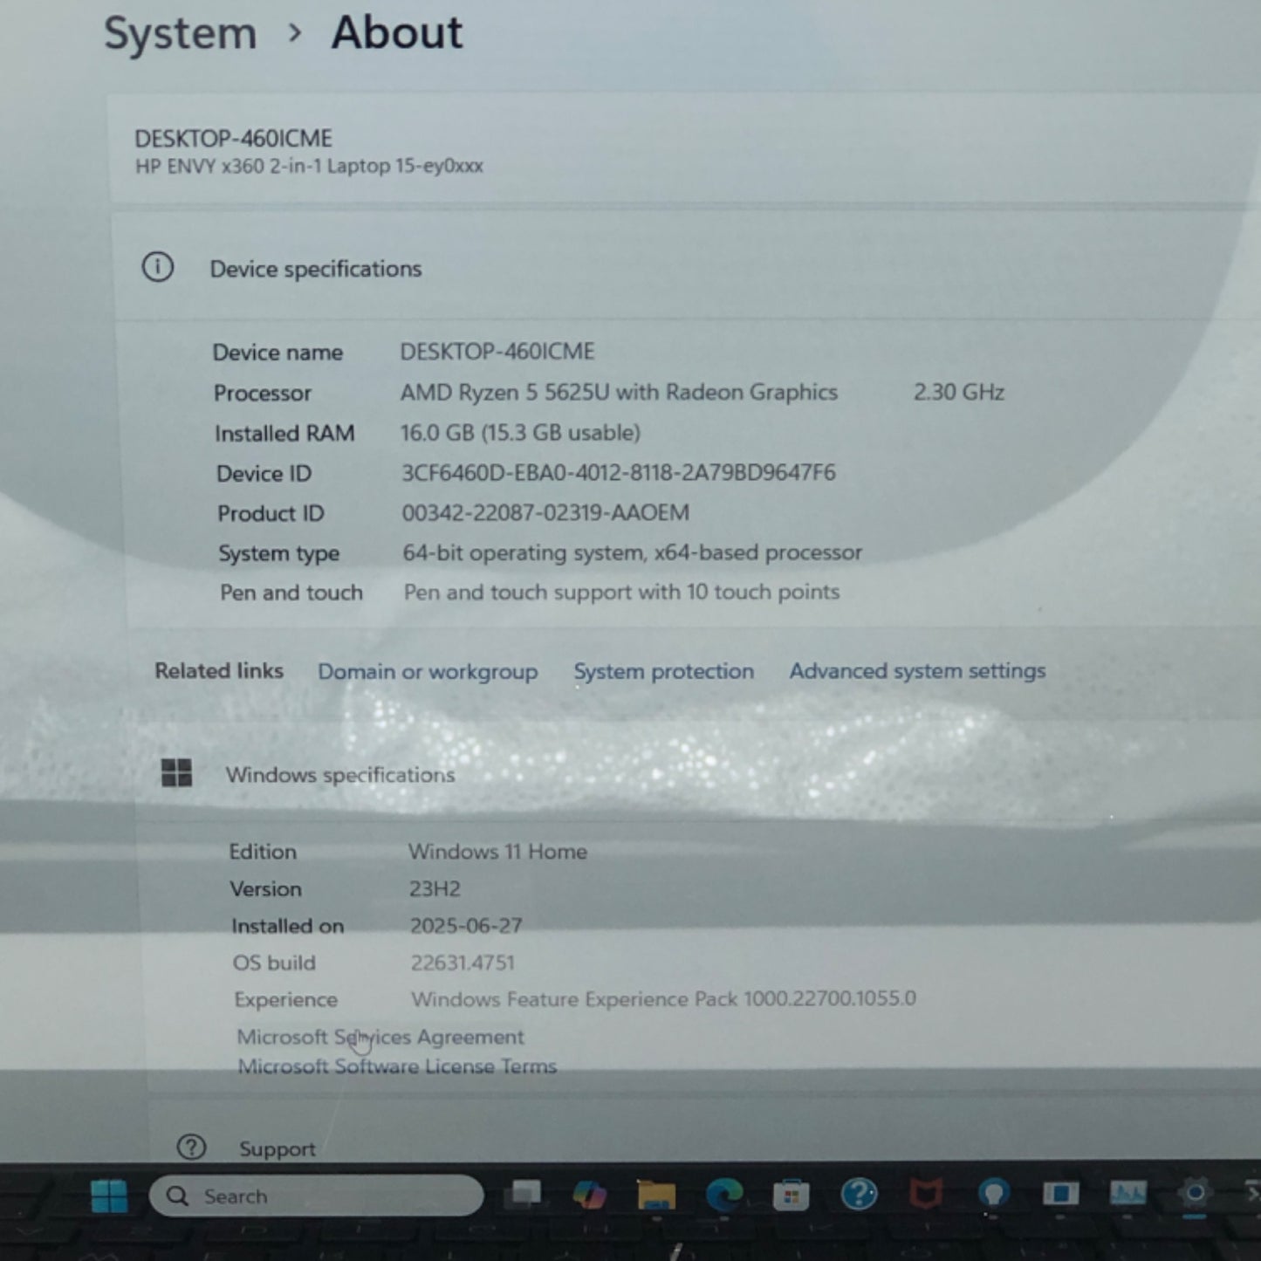Image resolution: width=1261 pixels, height=1261 pixels.
Task: Click the DESKTOP-460ICME title at top
Action: (x=234, y=139)
